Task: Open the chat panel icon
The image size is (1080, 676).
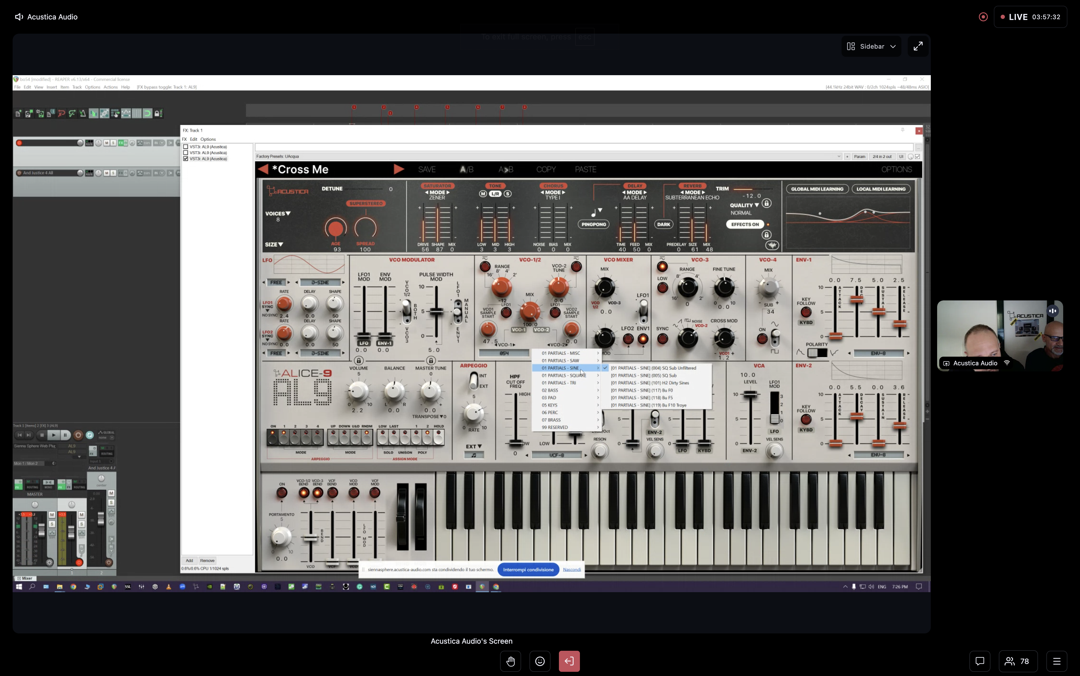Action: pos(980,661)
